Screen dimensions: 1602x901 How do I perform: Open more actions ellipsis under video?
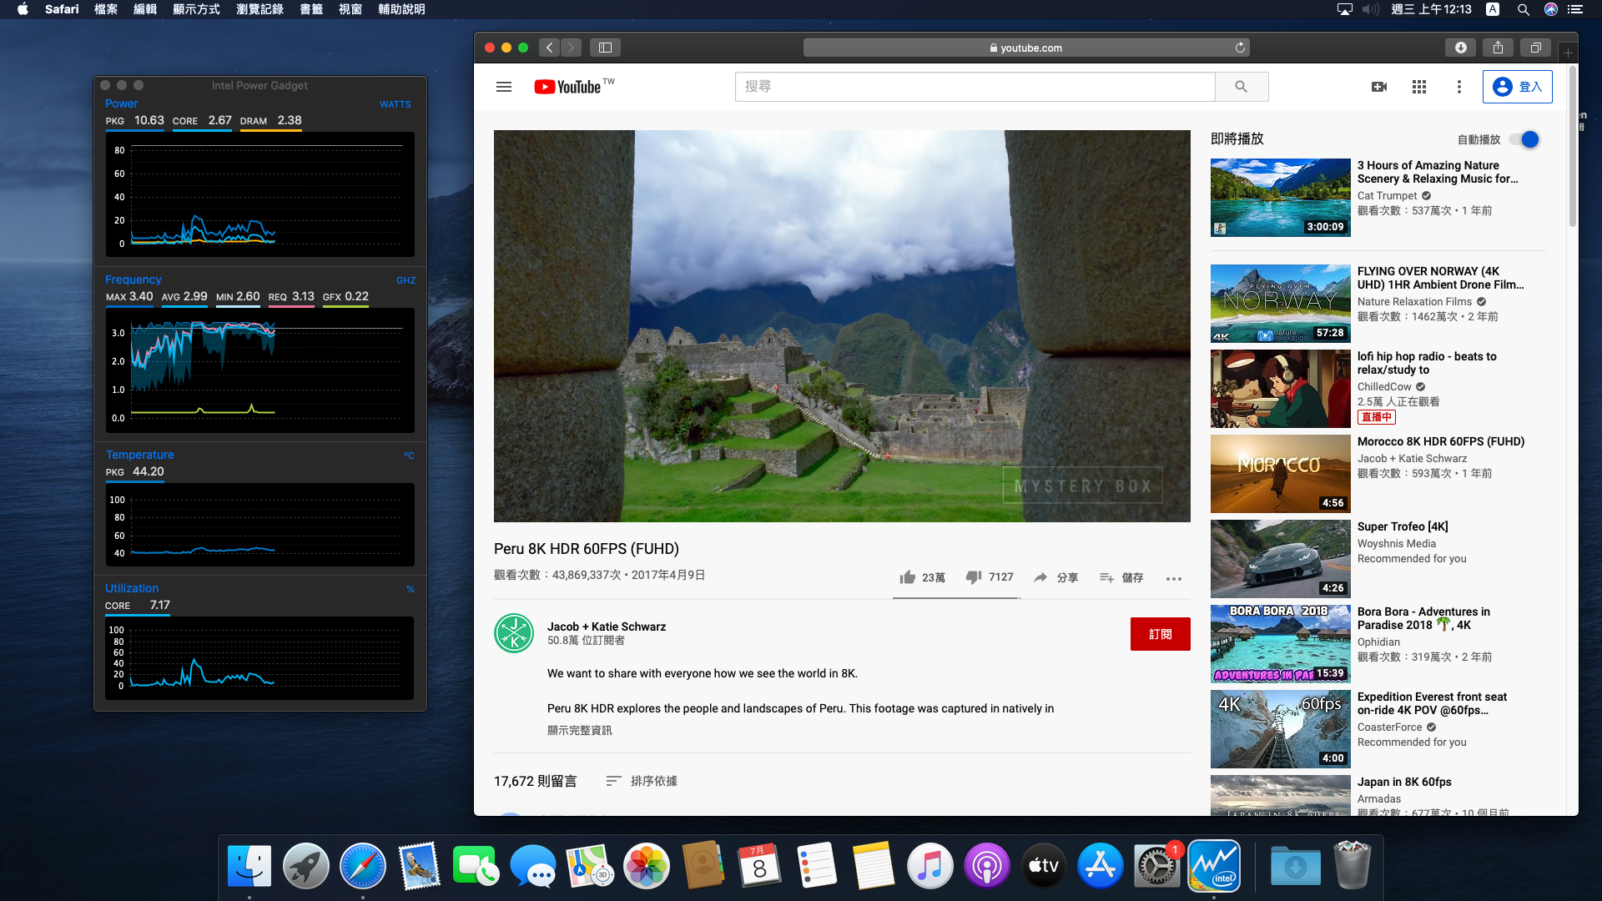1173,578
